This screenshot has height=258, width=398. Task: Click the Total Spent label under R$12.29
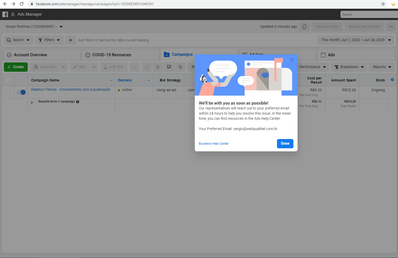coord(348,106)
